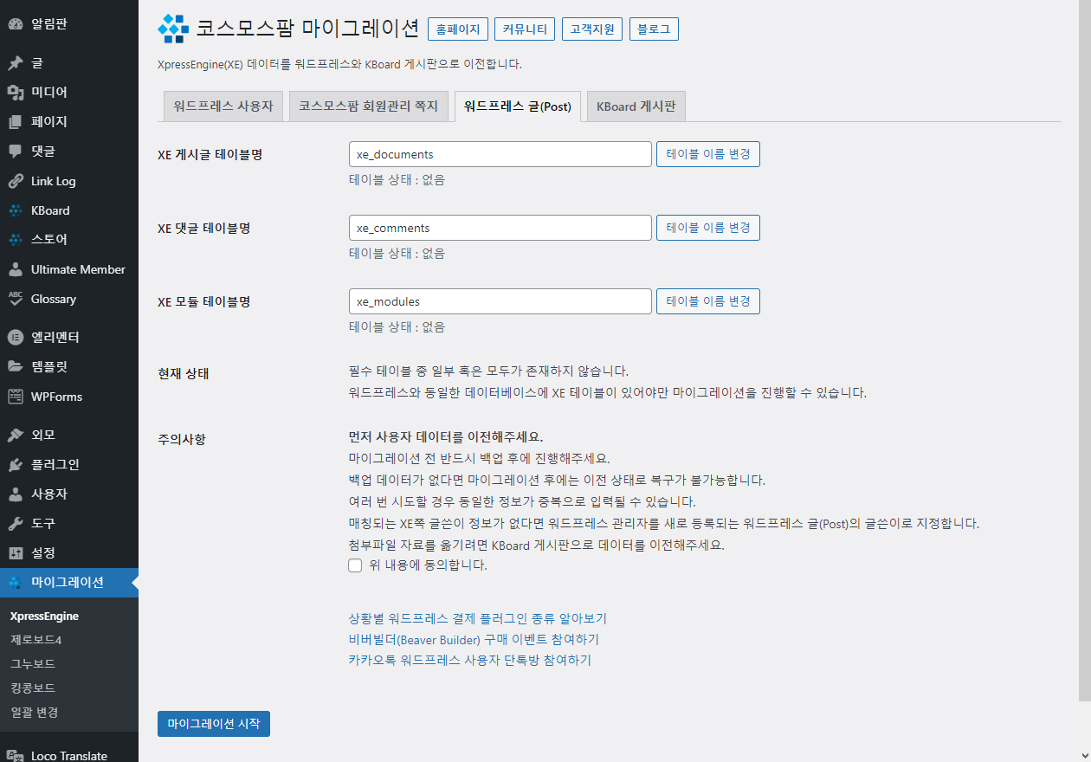1091x762 pixels.
Task: Click the 블로그 header button
Action: tap(654, 29)
